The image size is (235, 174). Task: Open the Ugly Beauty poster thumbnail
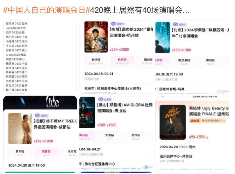(173, 122)
